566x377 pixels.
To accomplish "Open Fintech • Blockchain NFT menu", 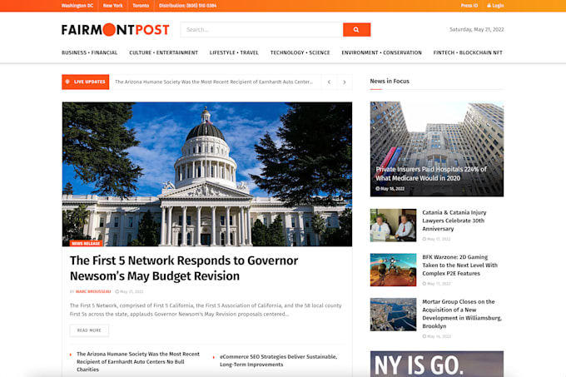I will 468,52.
